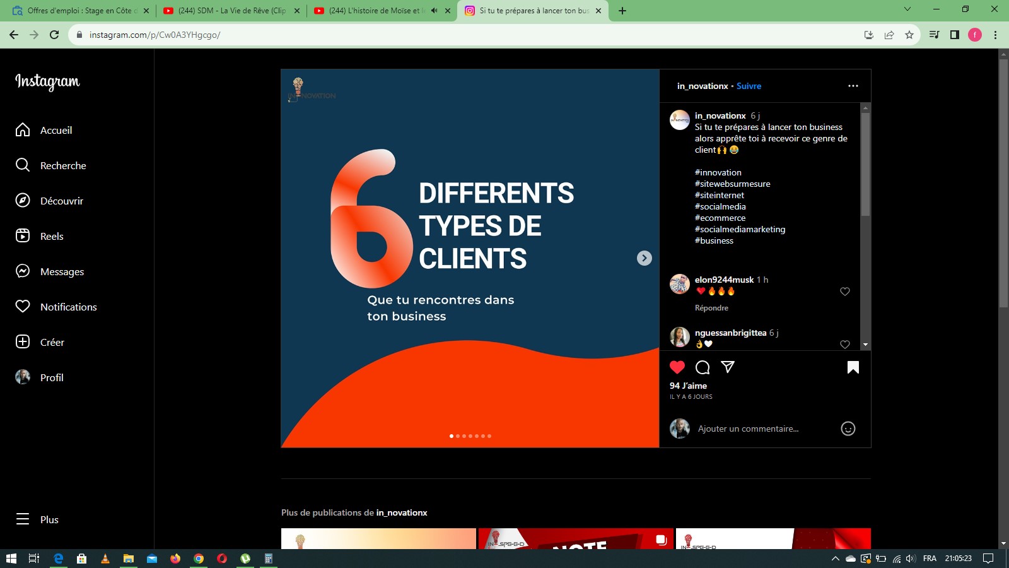Open the three-dot post options menu
This screenshot has height=568, width=1009.
point(853,86)
